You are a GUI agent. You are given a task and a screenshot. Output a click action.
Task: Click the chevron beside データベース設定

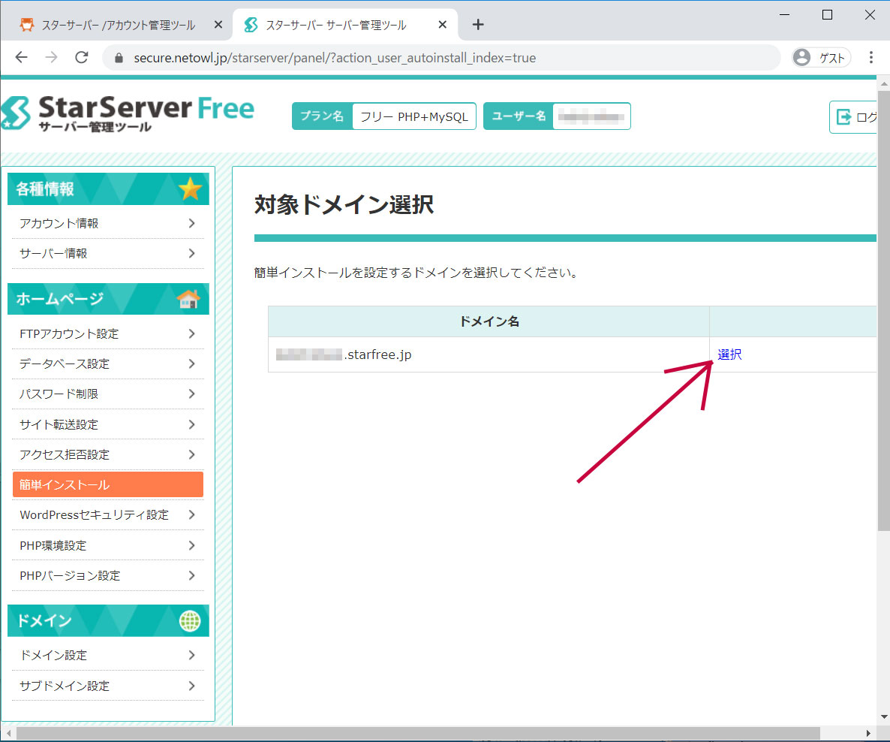coord(192,363)
